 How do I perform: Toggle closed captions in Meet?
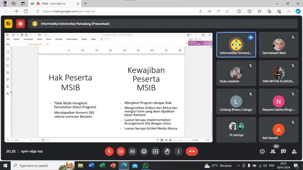pos(133,151)
